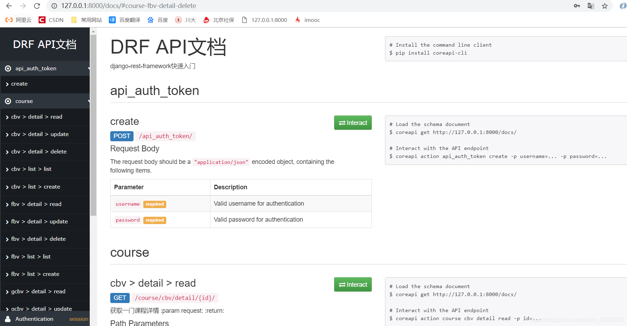The image size is (627, 326).
Task: Open the 百度翻译 bookmark
Action: click(x=124, y=20)
